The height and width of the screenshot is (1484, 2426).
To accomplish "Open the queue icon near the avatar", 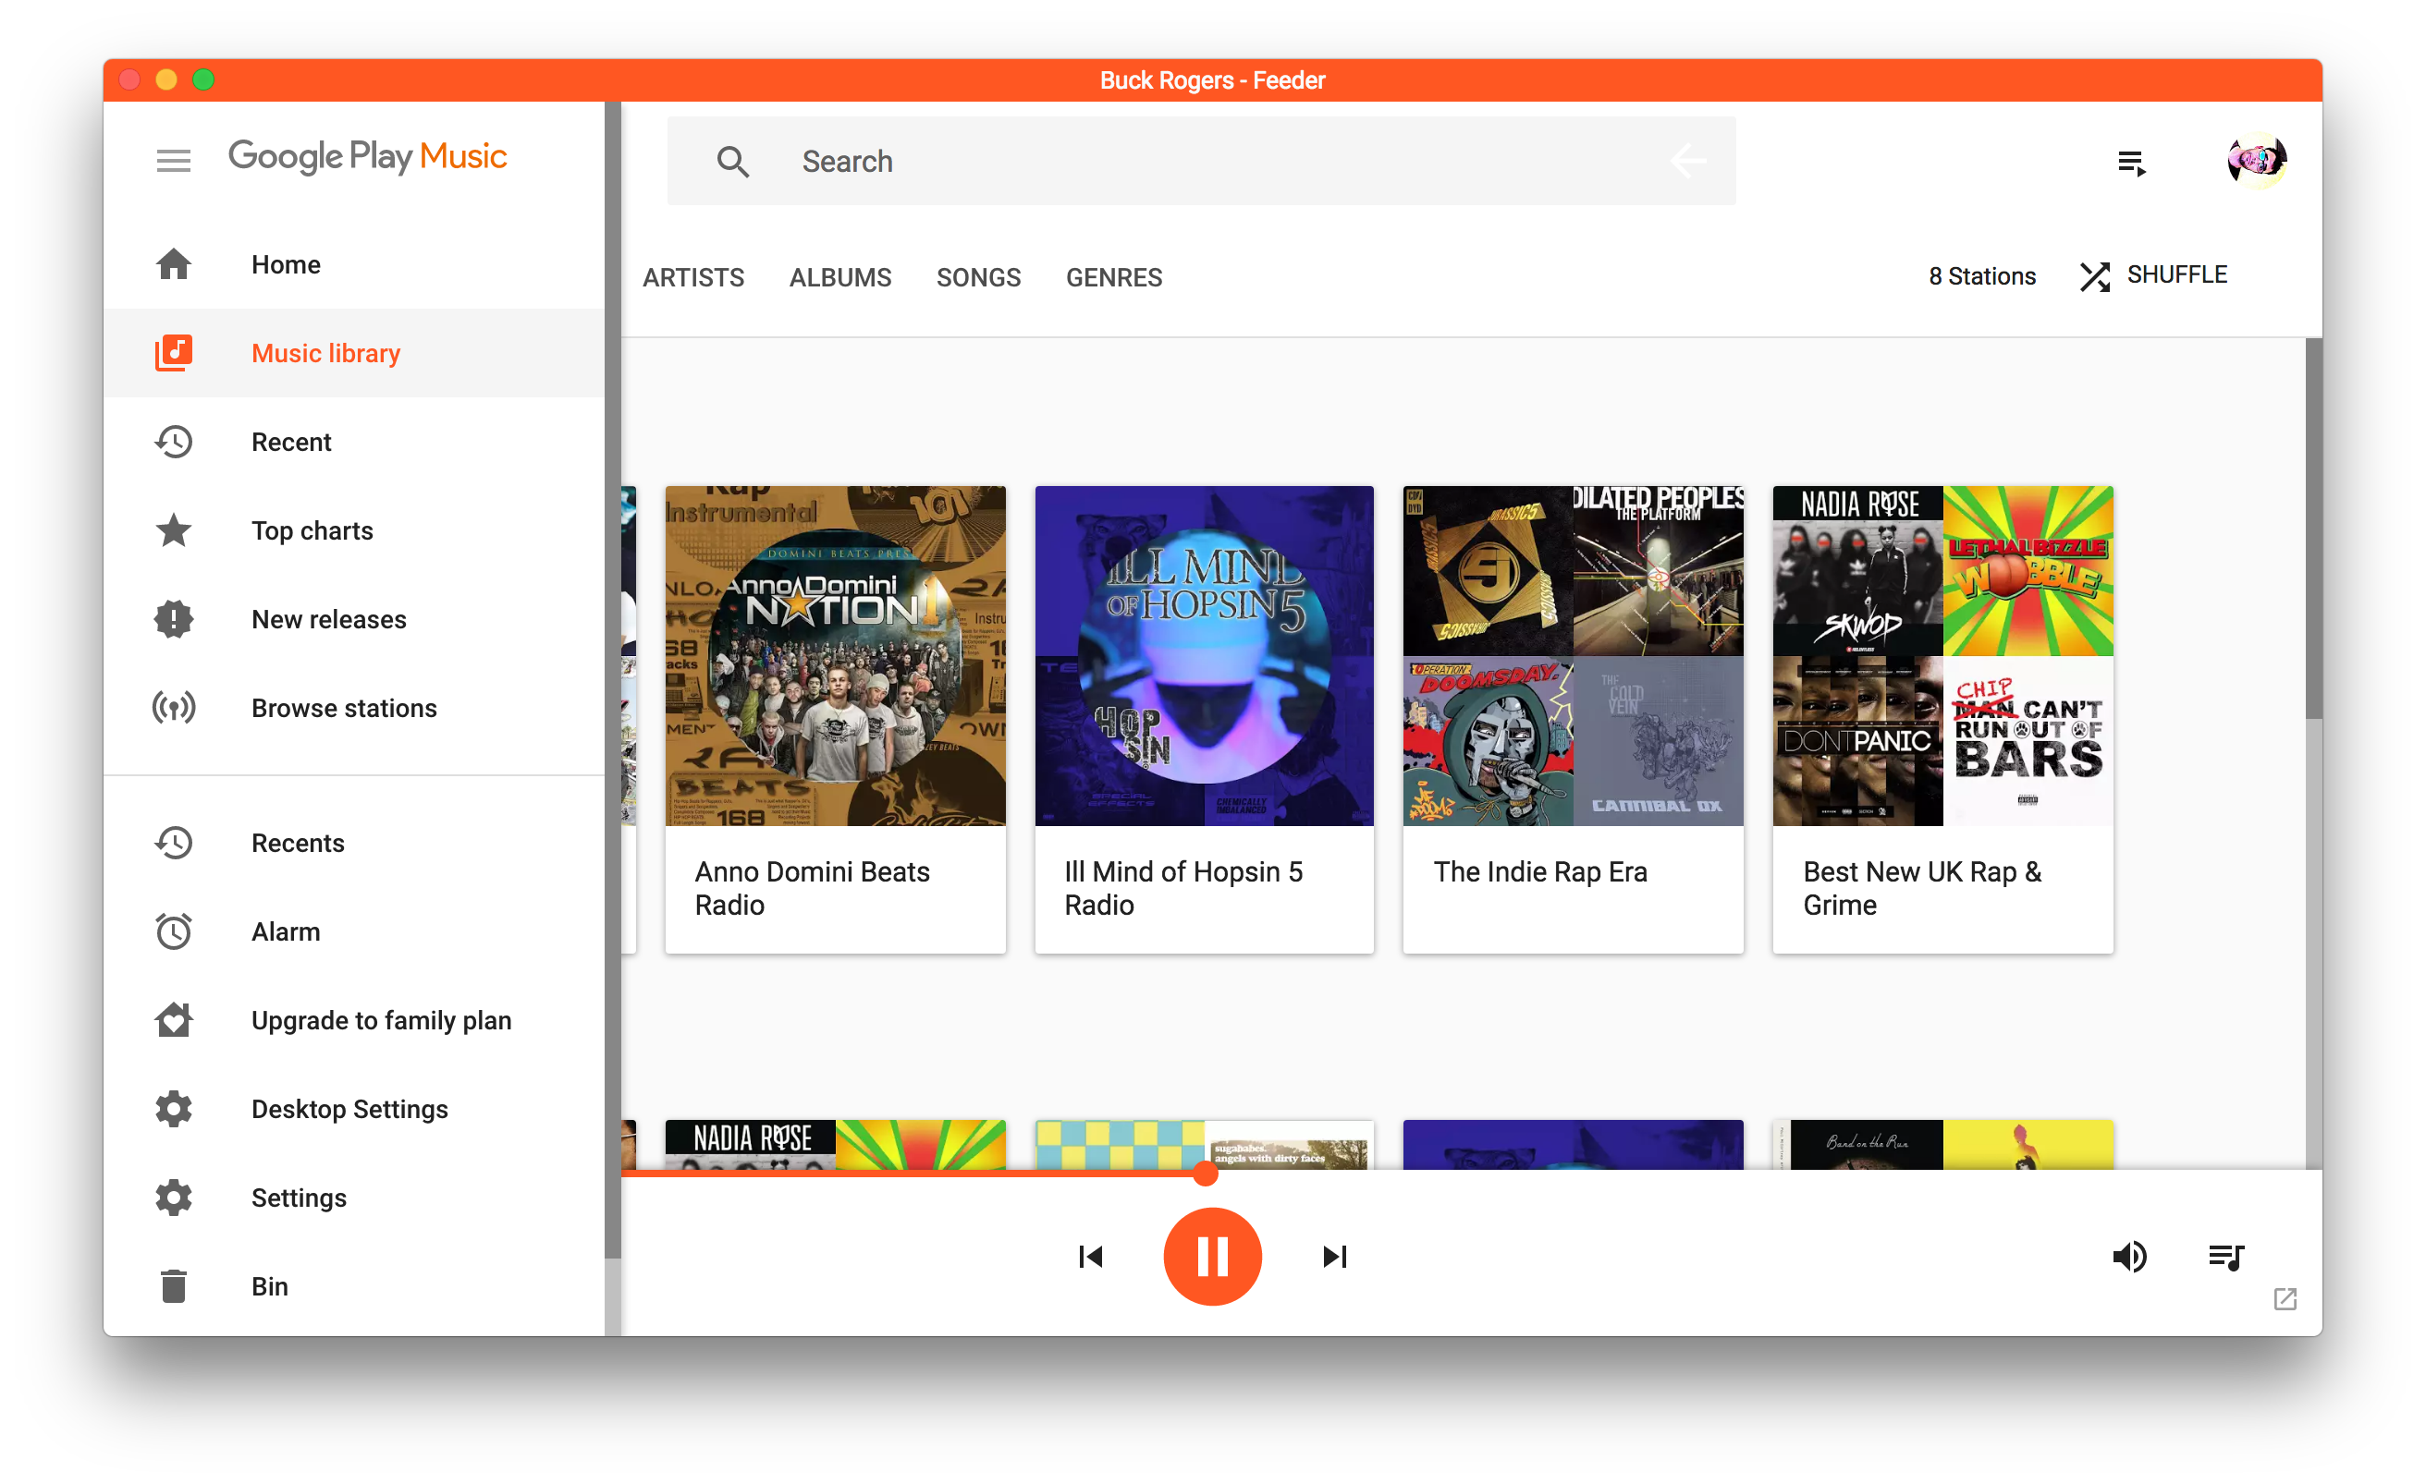I will tap(2131, 163).
